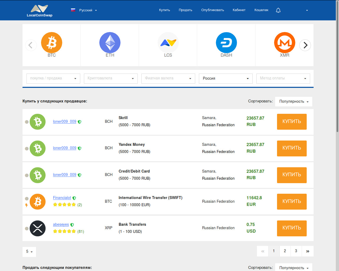Select the BTC coin icon

click(x=52, y=43)
